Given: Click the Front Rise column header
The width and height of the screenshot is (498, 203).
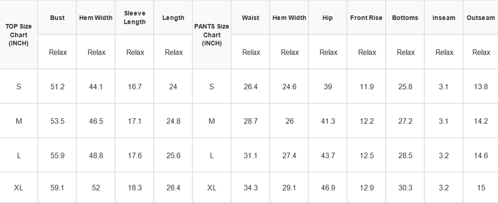Looking at the screenshot, I should [x=366, y=17].
